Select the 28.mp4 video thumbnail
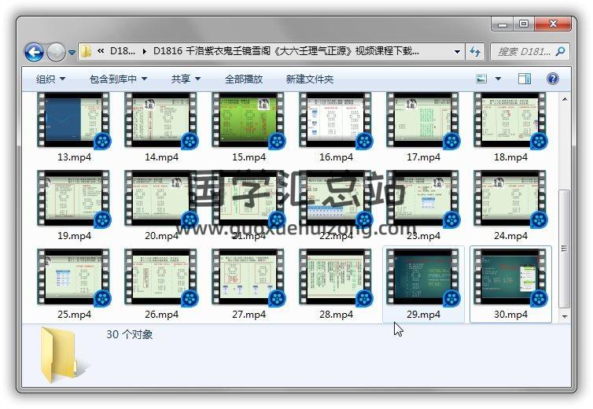 (336, 278)
